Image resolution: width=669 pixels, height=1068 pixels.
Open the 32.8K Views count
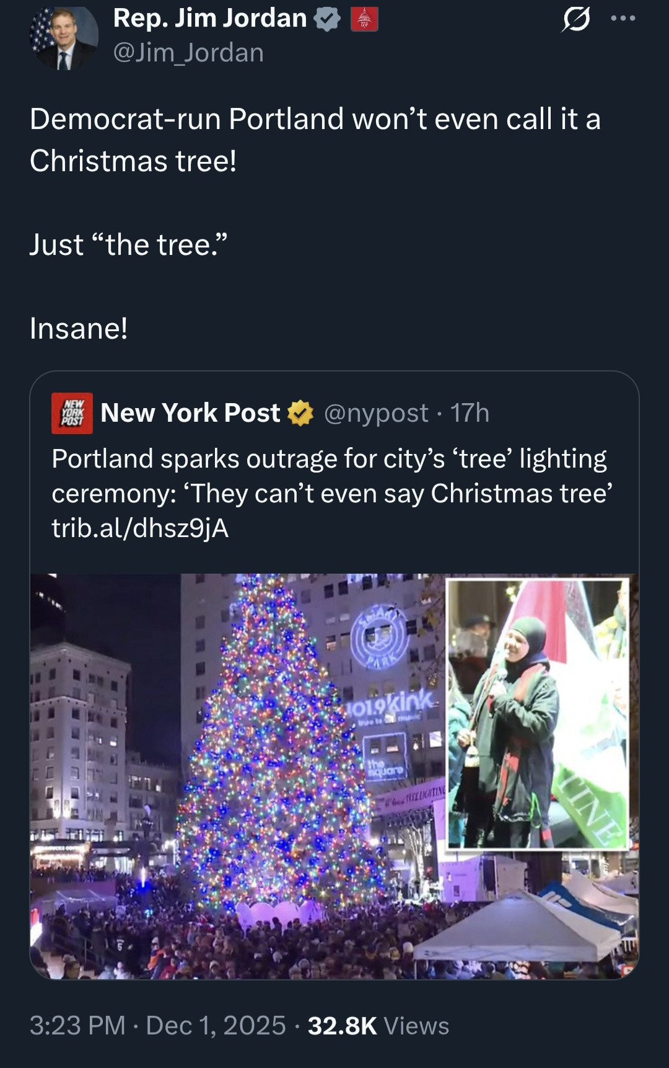(378, 1026)
